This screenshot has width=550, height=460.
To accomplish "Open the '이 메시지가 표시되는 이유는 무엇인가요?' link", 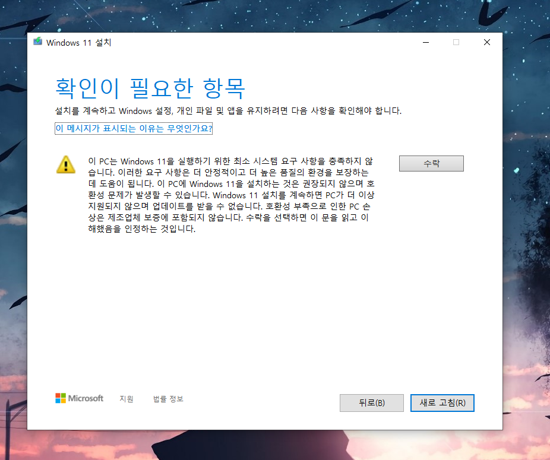I will (x=134, y=128).
